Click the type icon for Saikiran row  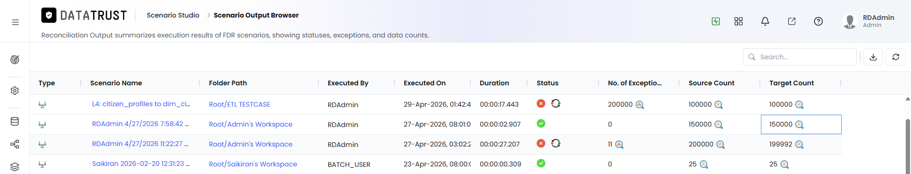tap(42, 165)
